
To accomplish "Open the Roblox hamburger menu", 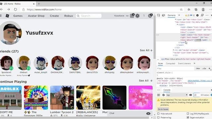I will point(1,16).
